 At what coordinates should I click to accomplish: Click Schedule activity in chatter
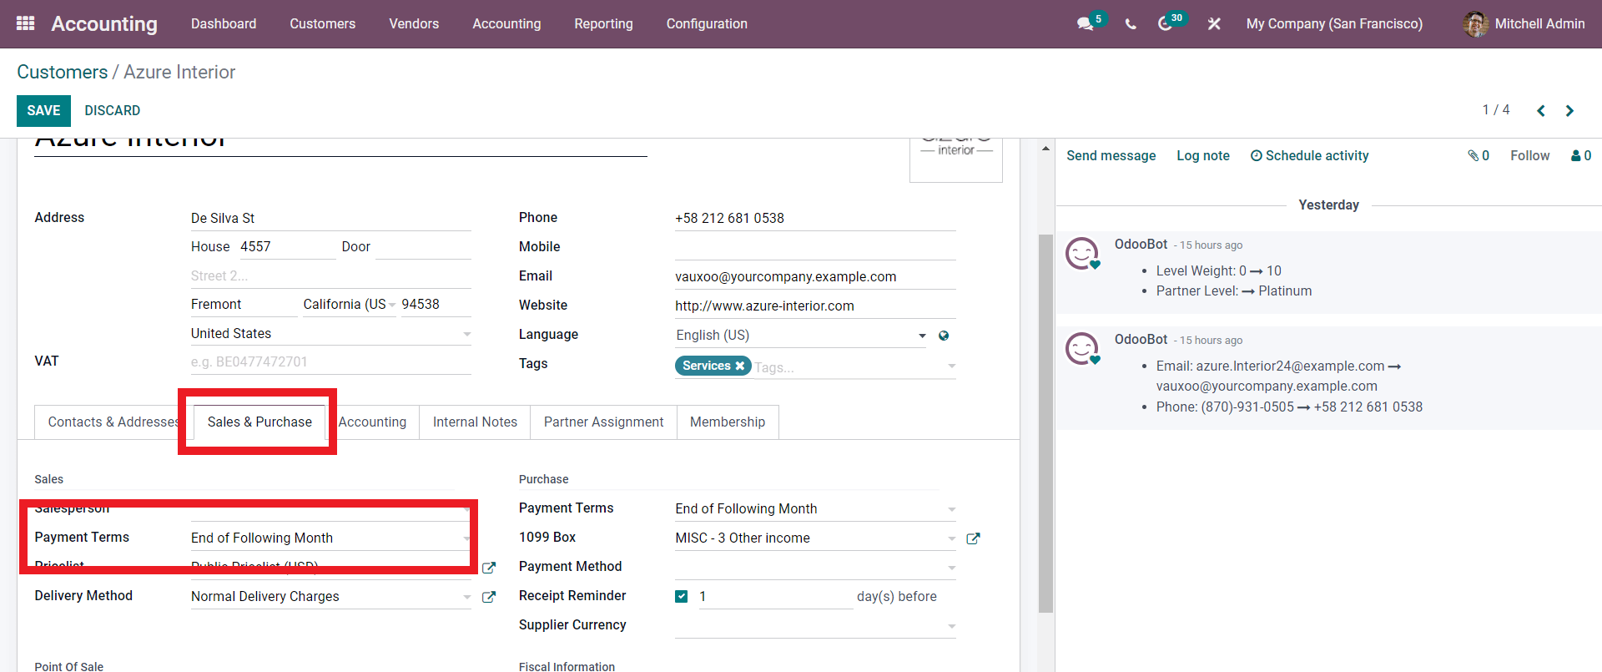point(1309,156)
